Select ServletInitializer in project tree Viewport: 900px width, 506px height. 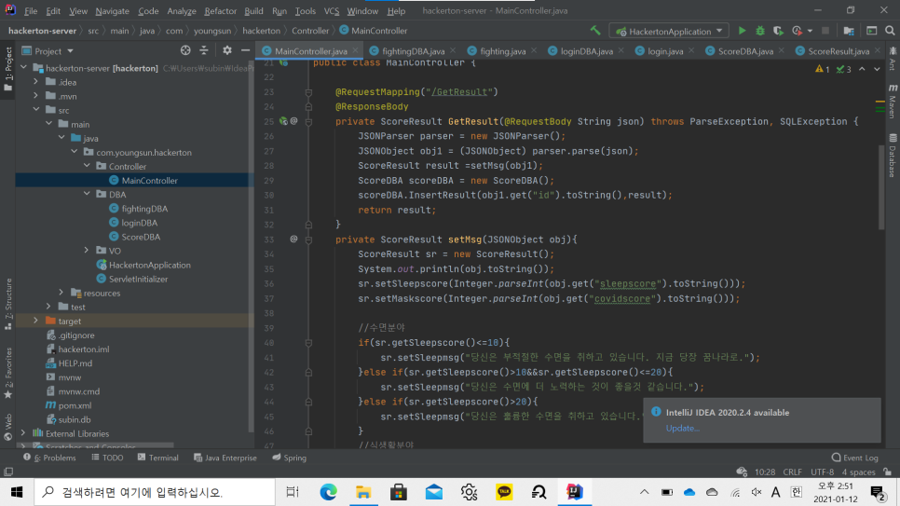click(138, 280)
